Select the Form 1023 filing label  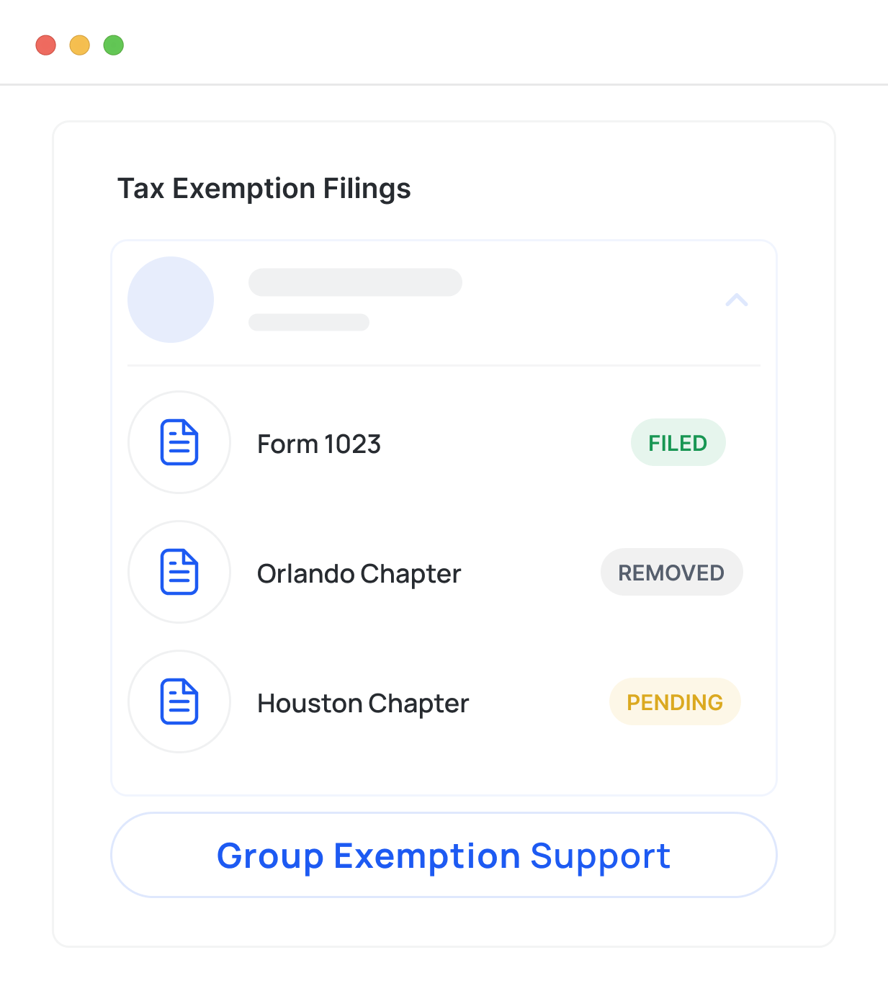(x=319, y=444)
